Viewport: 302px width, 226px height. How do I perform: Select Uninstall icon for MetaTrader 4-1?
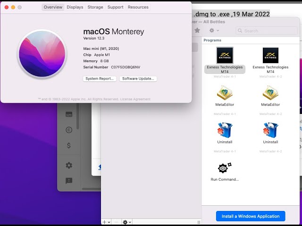225,130
